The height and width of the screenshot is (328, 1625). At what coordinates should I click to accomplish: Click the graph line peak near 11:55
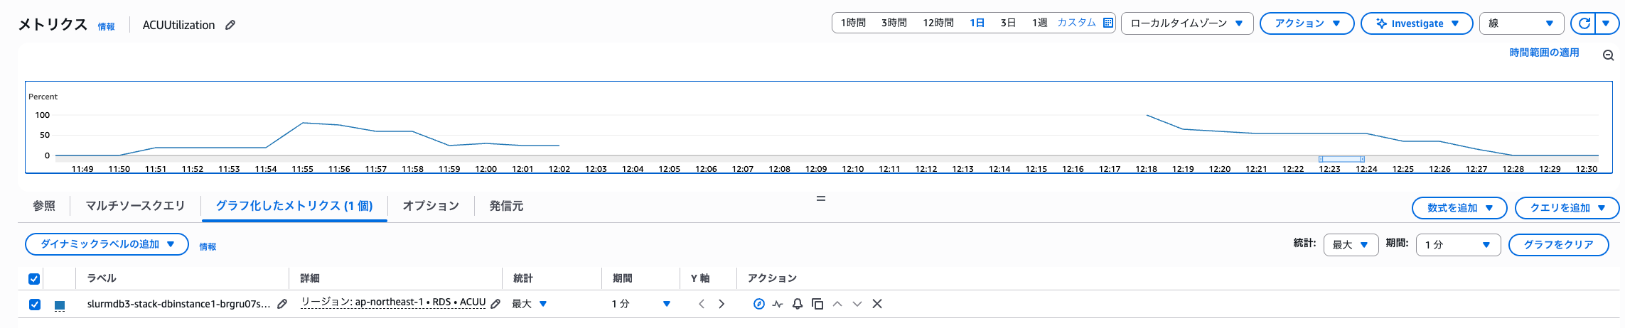pyautogui.click(x=303, y=123)
